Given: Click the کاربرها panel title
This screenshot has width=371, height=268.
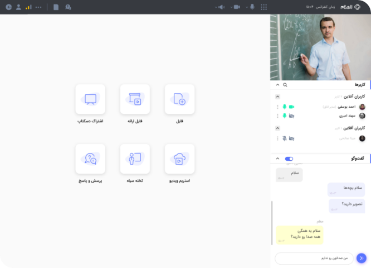Looking at the screenshot, I should (x=360, y=85).
